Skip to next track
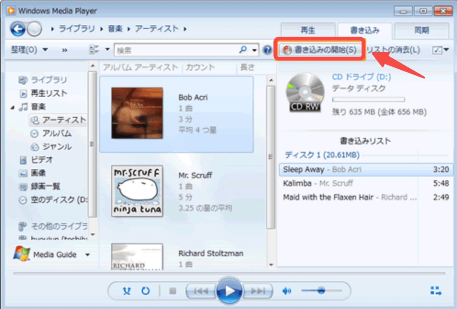Viewport: 457px width, 309px height. coord(258,291)
